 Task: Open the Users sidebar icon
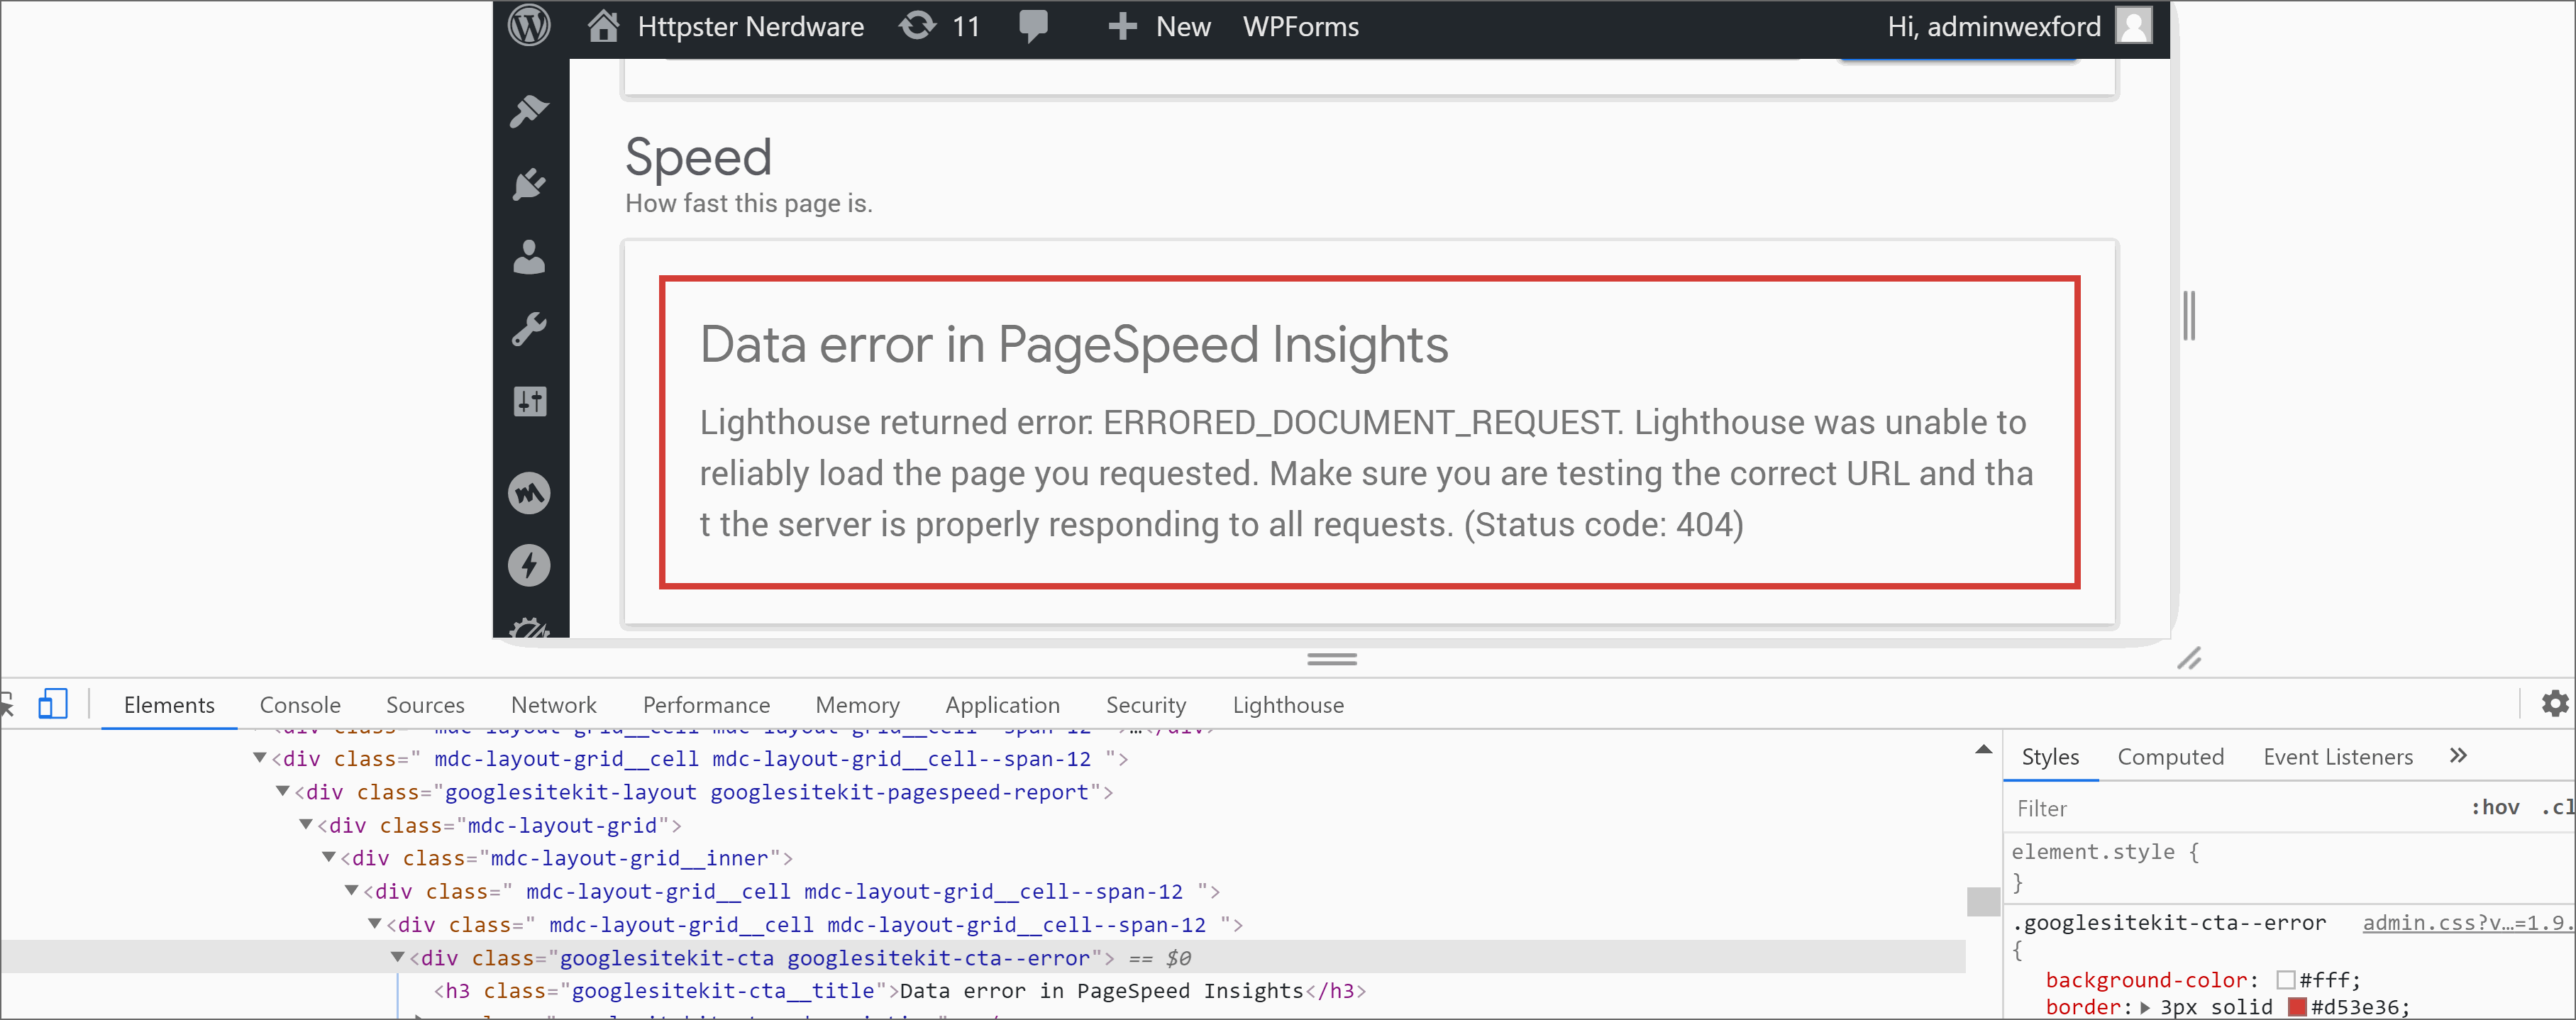pyautogui.click(x=529, y=257)
